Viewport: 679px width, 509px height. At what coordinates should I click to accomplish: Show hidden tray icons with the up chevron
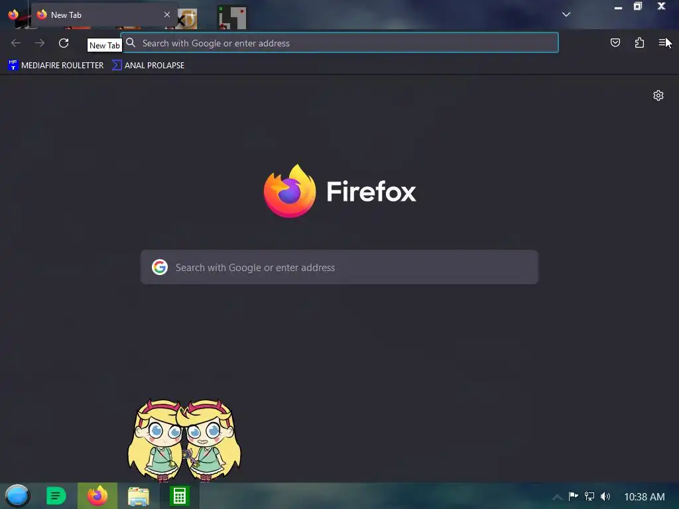point(557,496)
